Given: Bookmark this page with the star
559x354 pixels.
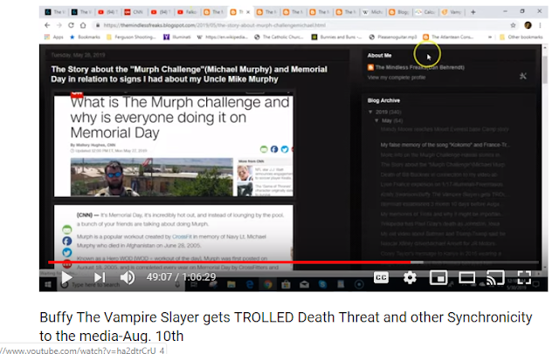Looking at the screenshot, I should point(513,25).
